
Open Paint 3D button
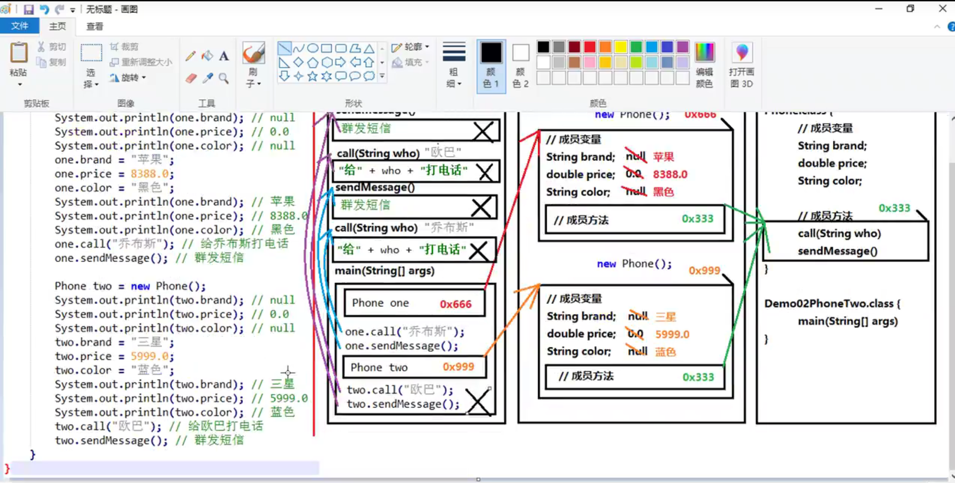(741, 65)
